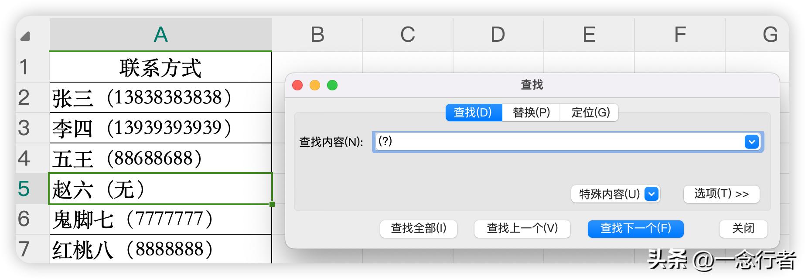Expand the search content history dropdown arrow
805x279 pixels.
point(751,142)
